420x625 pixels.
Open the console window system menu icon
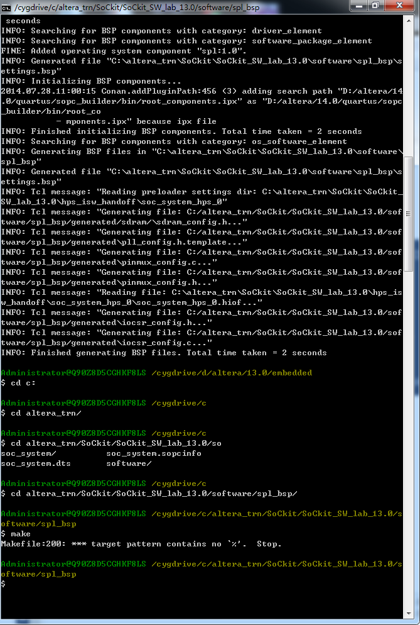6,7
